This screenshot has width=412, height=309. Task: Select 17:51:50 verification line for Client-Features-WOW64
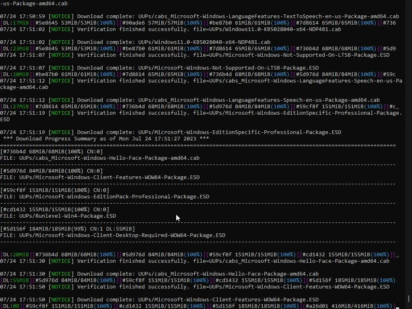(x=195, y=286)
